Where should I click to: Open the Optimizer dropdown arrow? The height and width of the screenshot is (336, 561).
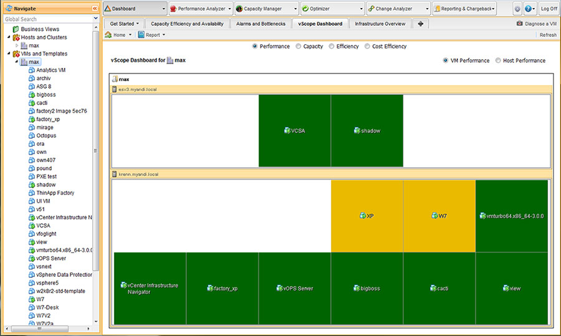pos(362,9)
